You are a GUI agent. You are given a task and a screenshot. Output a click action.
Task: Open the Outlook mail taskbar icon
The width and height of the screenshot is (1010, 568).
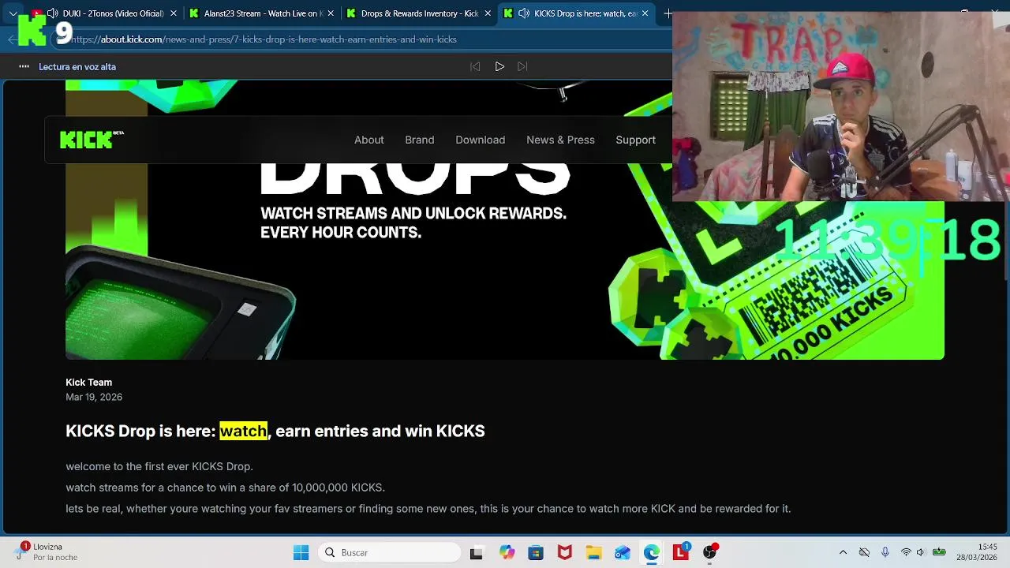coord(623,553)
